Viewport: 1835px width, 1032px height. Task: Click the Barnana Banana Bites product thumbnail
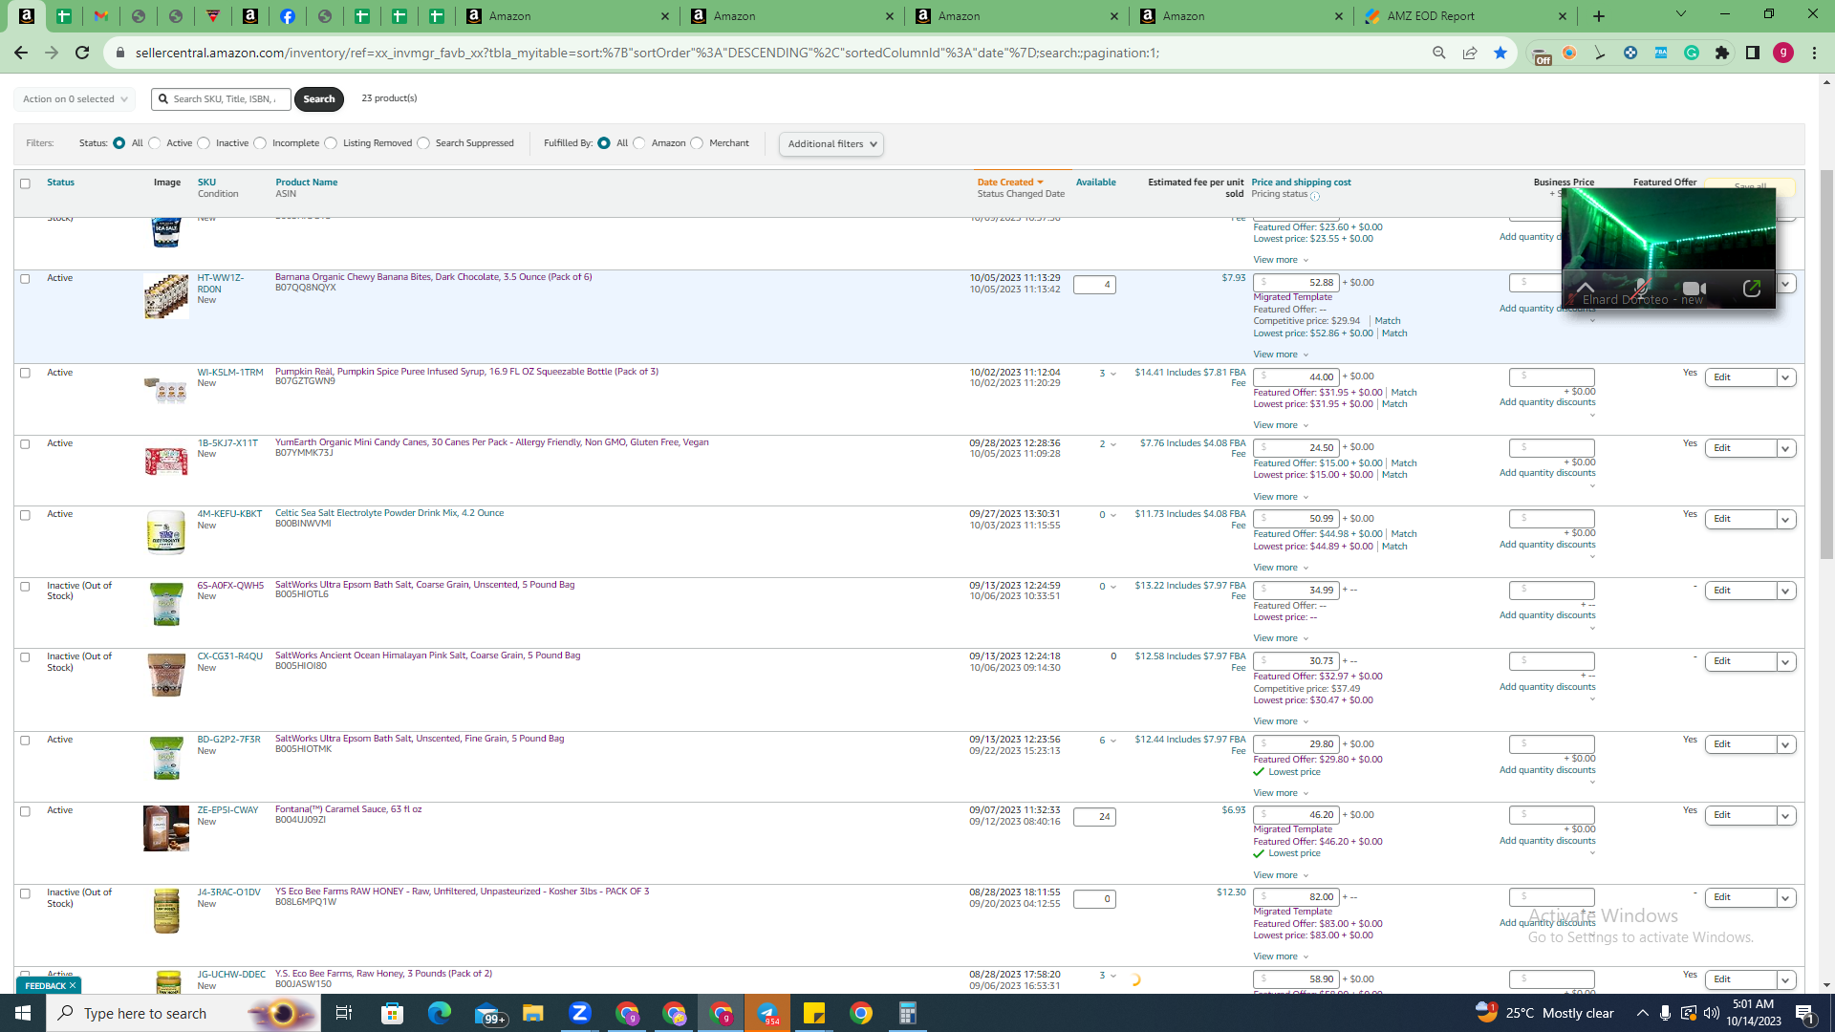(166, 296)
